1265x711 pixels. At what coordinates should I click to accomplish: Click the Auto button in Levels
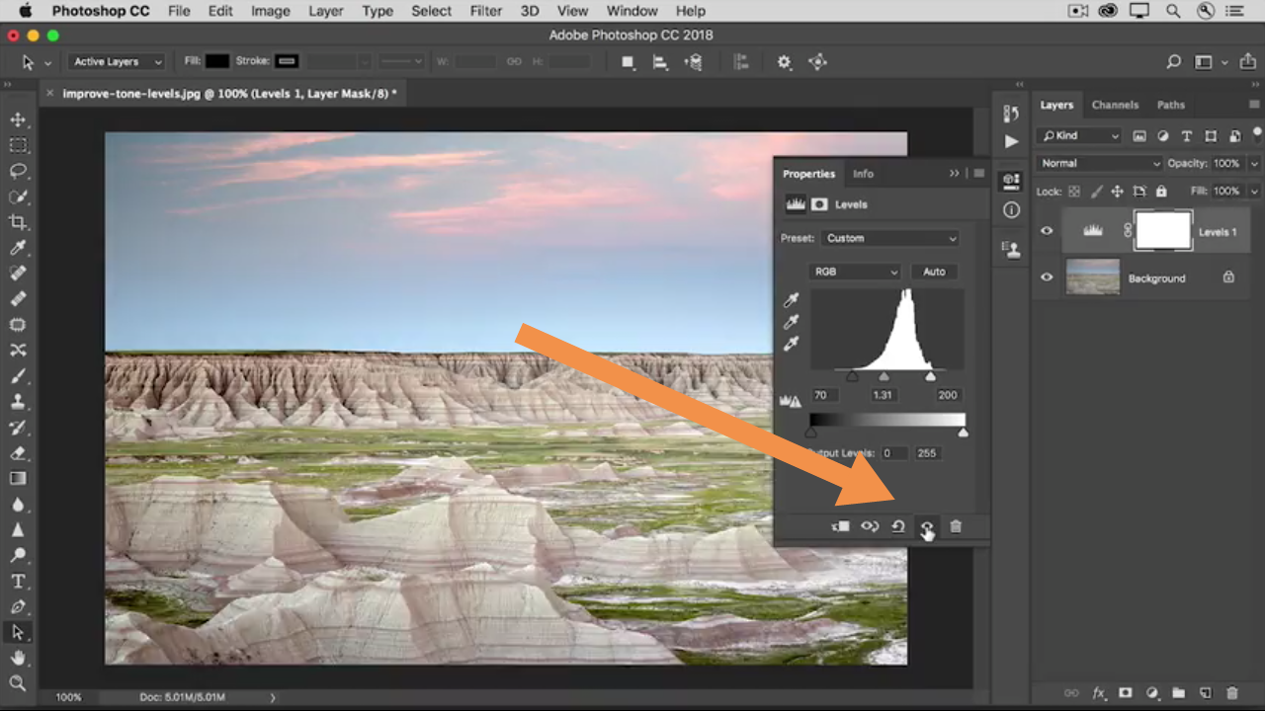934,272
